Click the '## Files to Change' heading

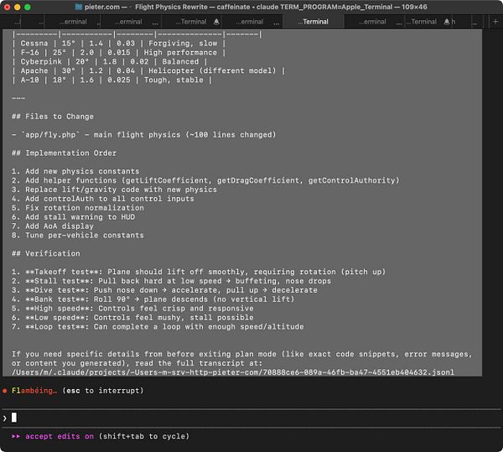[x=53, y=117]
